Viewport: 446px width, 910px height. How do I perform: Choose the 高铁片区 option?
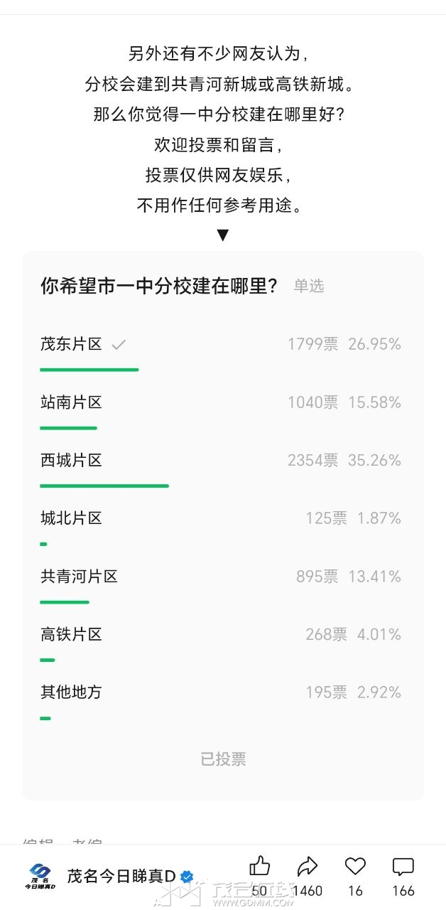pos(222,643)
